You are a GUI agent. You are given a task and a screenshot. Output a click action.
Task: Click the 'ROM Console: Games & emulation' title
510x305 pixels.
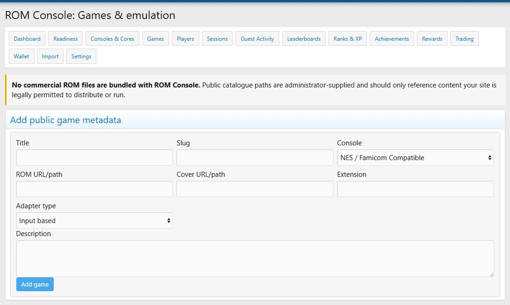[90, 15]
